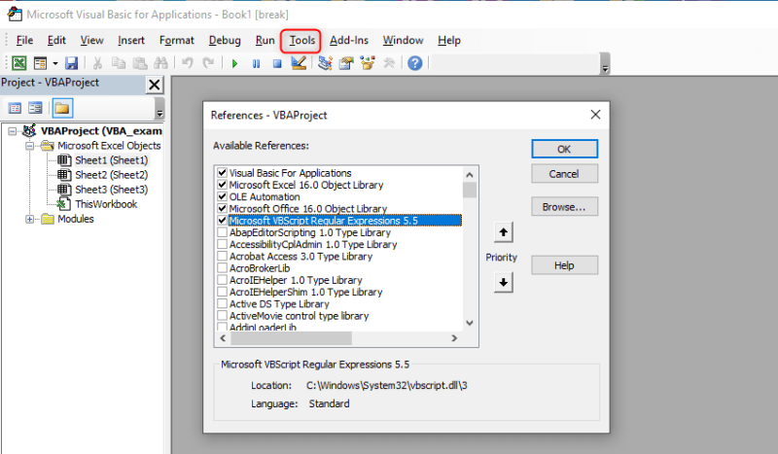Save the workbook with the floppy disk icon
The height and width of the screenshot is (454, 778).
click(x=71, y=63)
